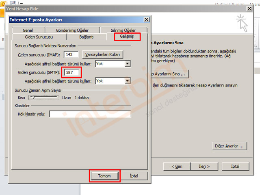Screen dimensions: 260x195
Task: Click the Diğer Ayarlar button
Action: click(x=230, y=145)
